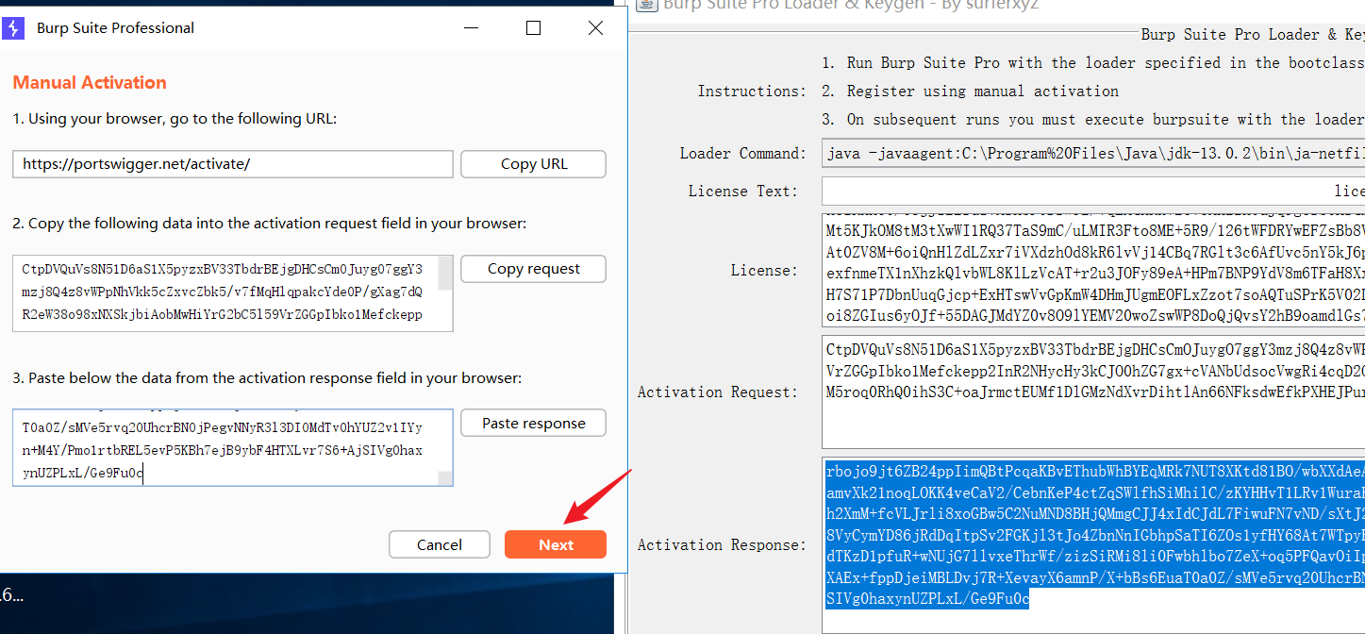
Task: Click 'Run Burp Suite Pro with the loader' line
Action: [x=1092, y=63]
